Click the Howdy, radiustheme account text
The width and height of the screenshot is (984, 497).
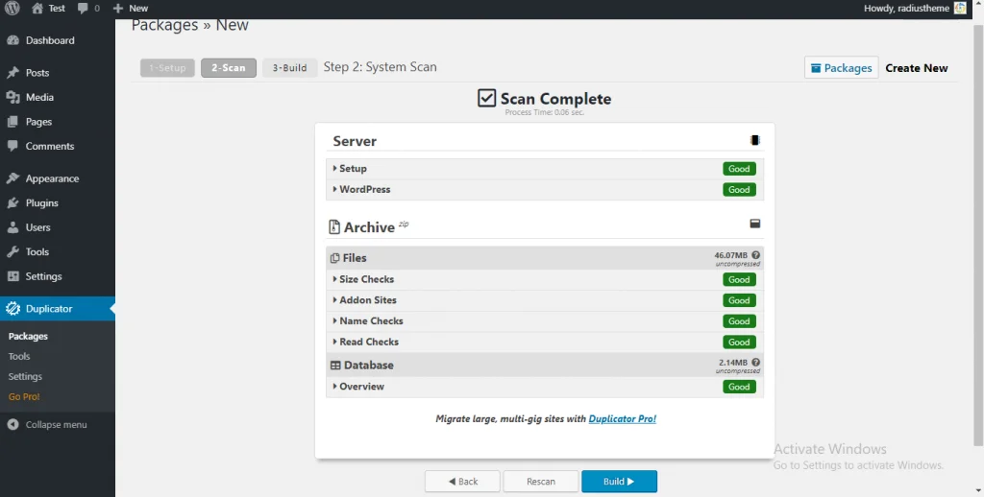tap(907, 8)
